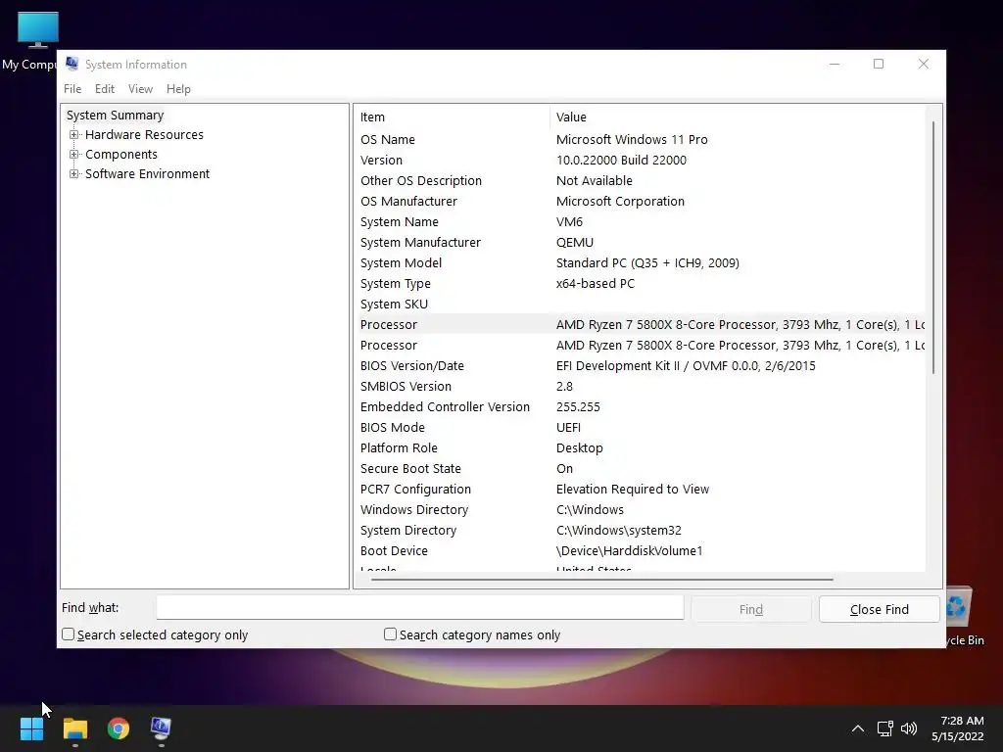Select Software Environment tree item label
This screenshot has height=752, width=1003.
pos(147,174)
